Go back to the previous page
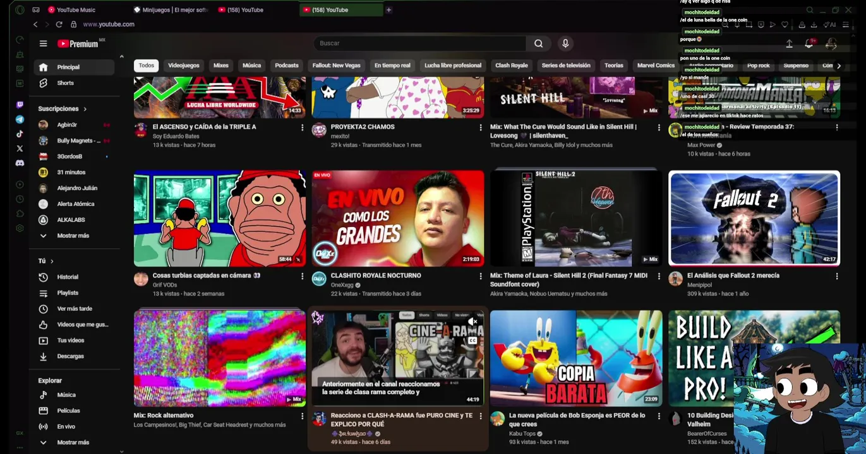This screenshot has width=866, height=454. point(35,24)
